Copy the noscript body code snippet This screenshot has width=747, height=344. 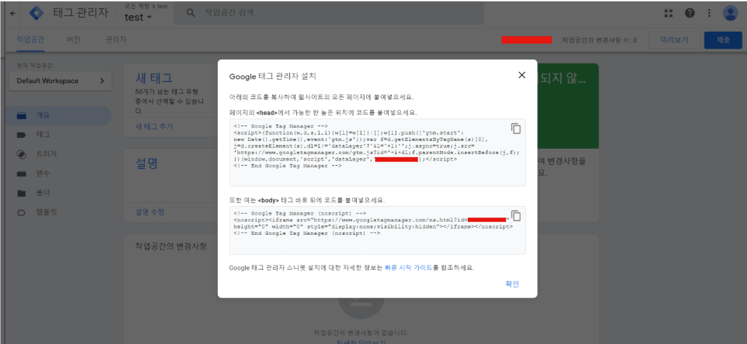click(x=516, y=215)
